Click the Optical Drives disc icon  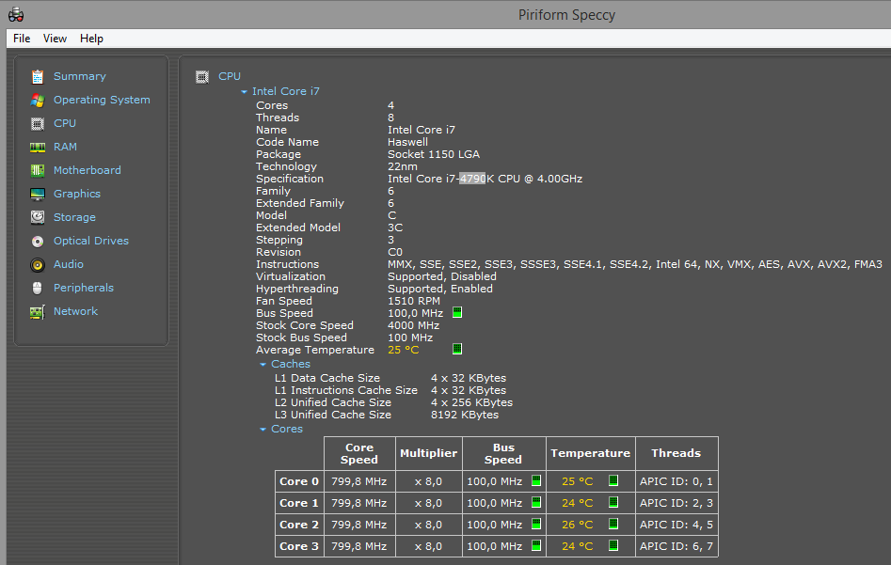38,242
